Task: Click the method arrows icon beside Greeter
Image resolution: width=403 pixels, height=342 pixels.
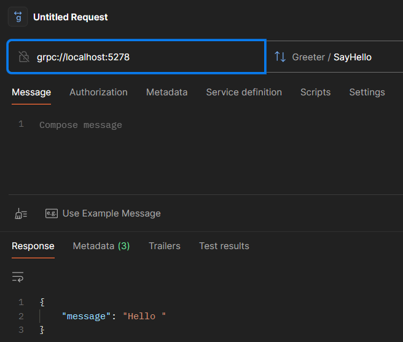Action: (280, 57)
